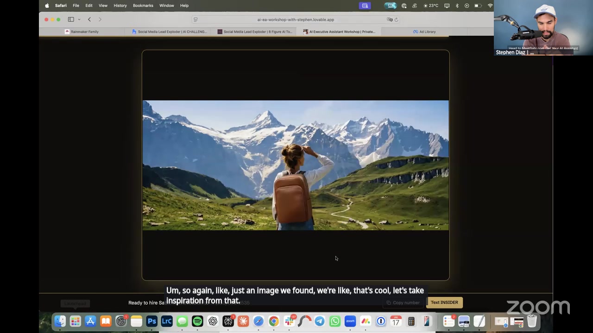Check battery status in menu bar

[x=478, y=6]
